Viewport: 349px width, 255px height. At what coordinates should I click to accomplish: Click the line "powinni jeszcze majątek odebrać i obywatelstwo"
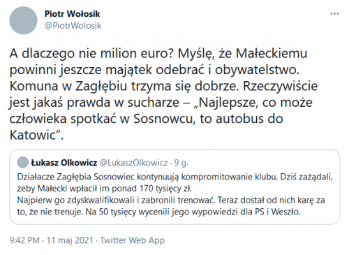tap(154, 70)
